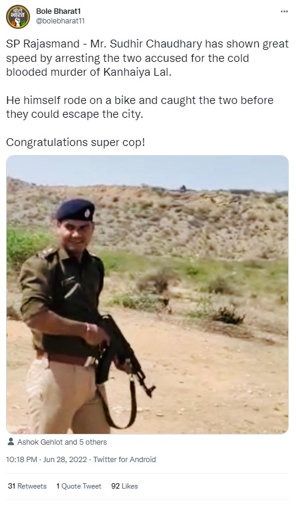The height and width of the screenshot is (506, 296).
Task: Open the Bole Bharat1 profile avatar
Action: click(18, 17)
